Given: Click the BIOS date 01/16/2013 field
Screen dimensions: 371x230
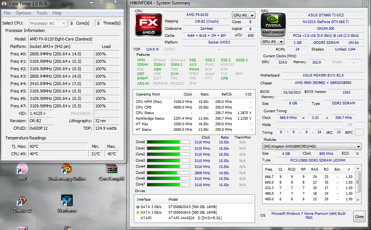Looking at the screenshot, I should point(292,93).
